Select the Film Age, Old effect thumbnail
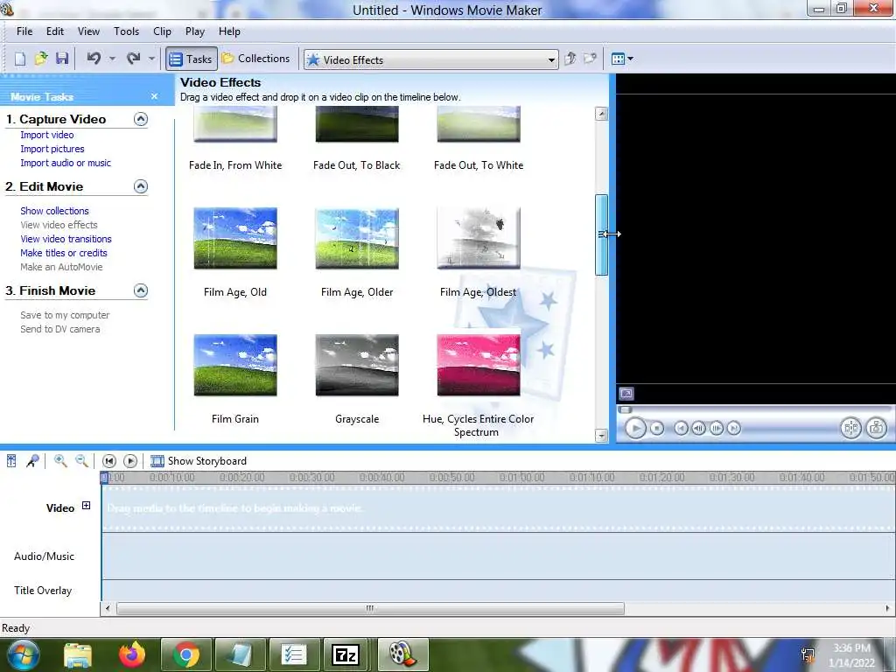The width and height of the screenshot is (896, 672). [x=235, y=238]
